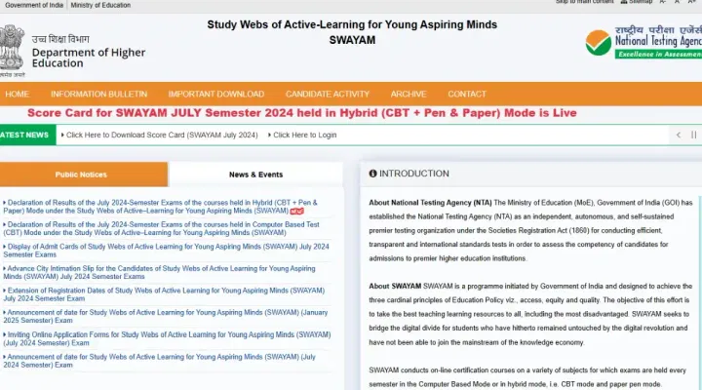Open Extension of Registration Dates notice
The width and height of the screenshot is (702, 390).
[x=164, y=294]
